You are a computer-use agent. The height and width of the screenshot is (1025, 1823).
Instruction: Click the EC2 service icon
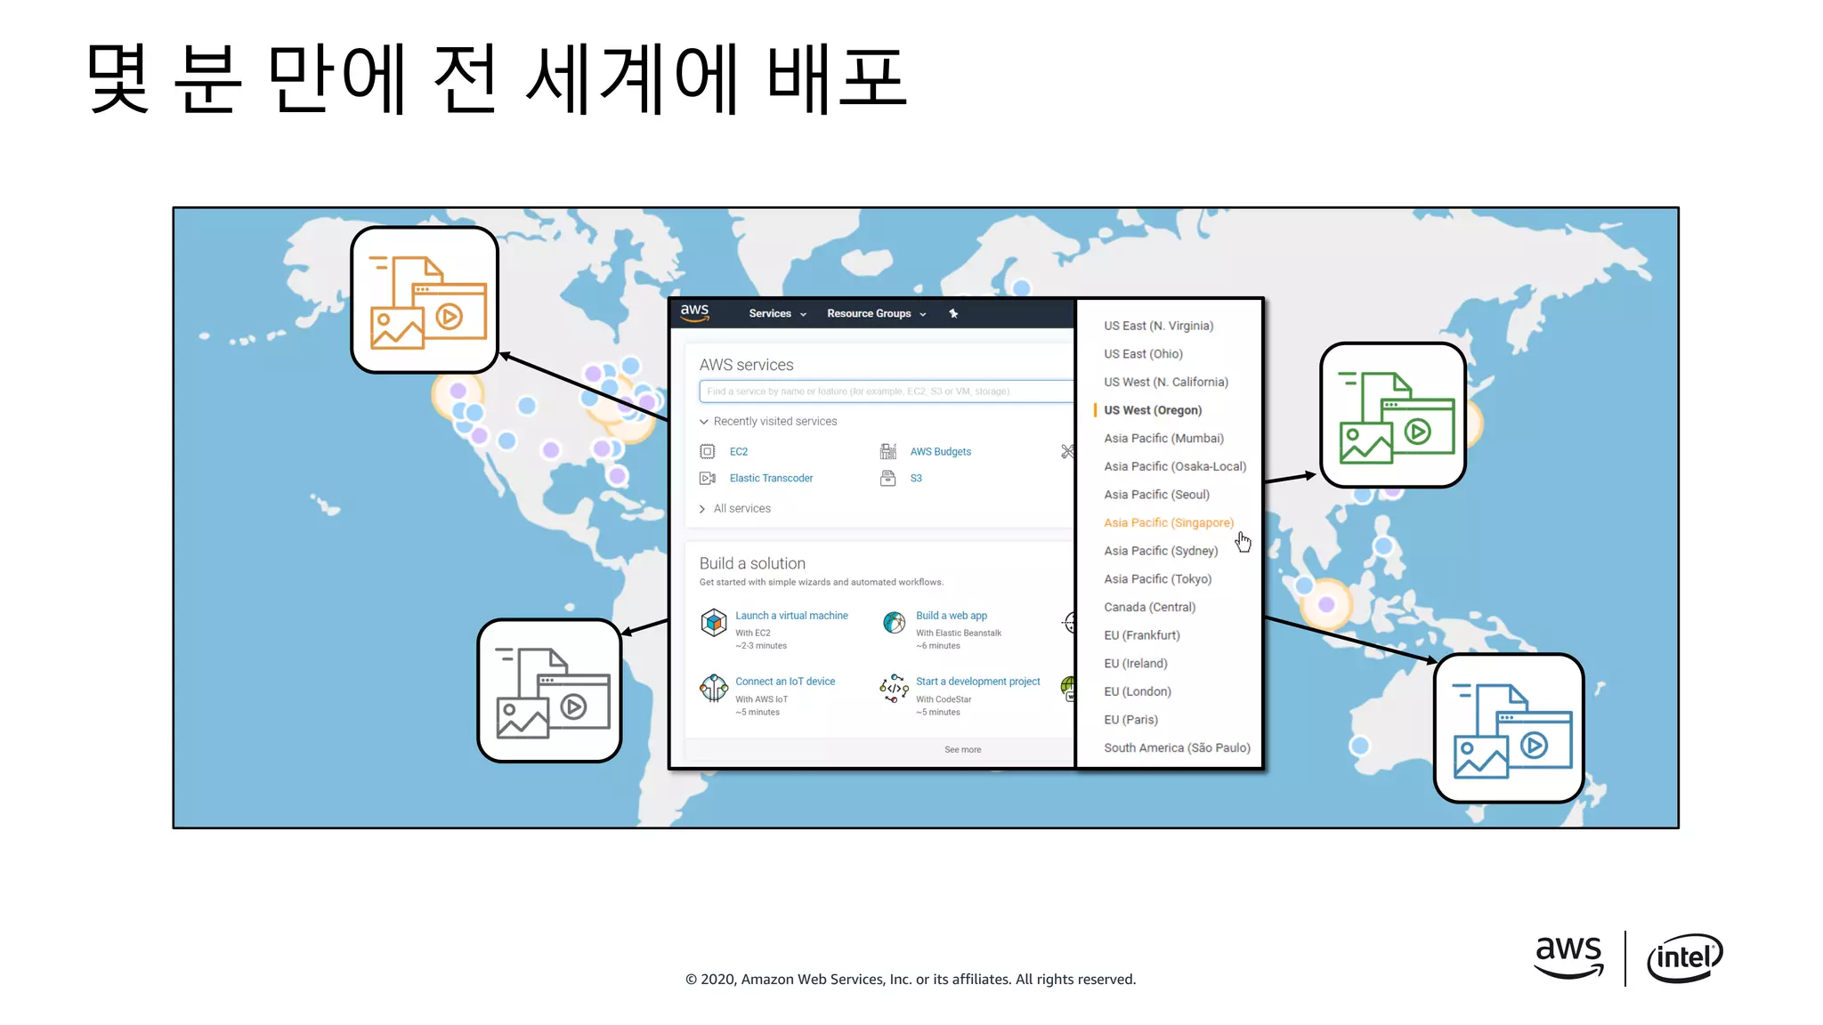[x=708, y=452]
